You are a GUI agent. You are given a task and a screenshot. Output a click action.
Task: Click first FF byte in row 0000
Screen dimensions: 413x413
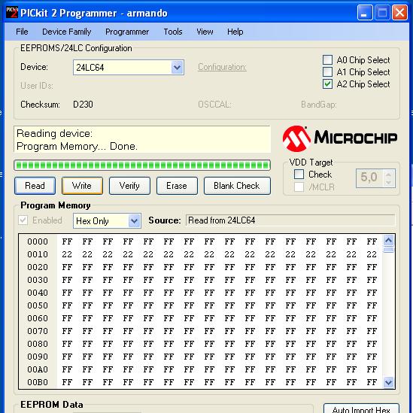(67, 241)
